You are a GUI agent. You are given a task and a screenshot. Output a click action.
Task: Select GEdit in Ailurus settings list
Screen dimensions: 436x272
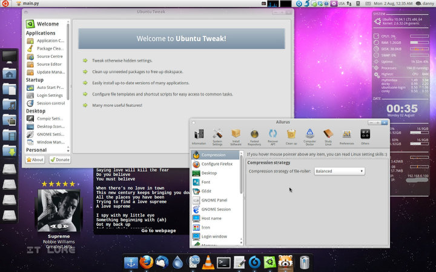(215, 191)
